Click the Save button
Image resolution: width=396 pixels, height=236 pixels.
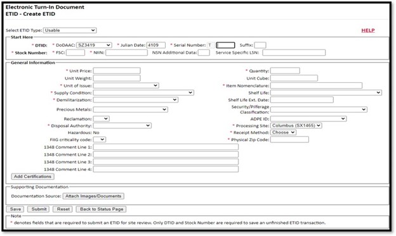tap(15, 209)
